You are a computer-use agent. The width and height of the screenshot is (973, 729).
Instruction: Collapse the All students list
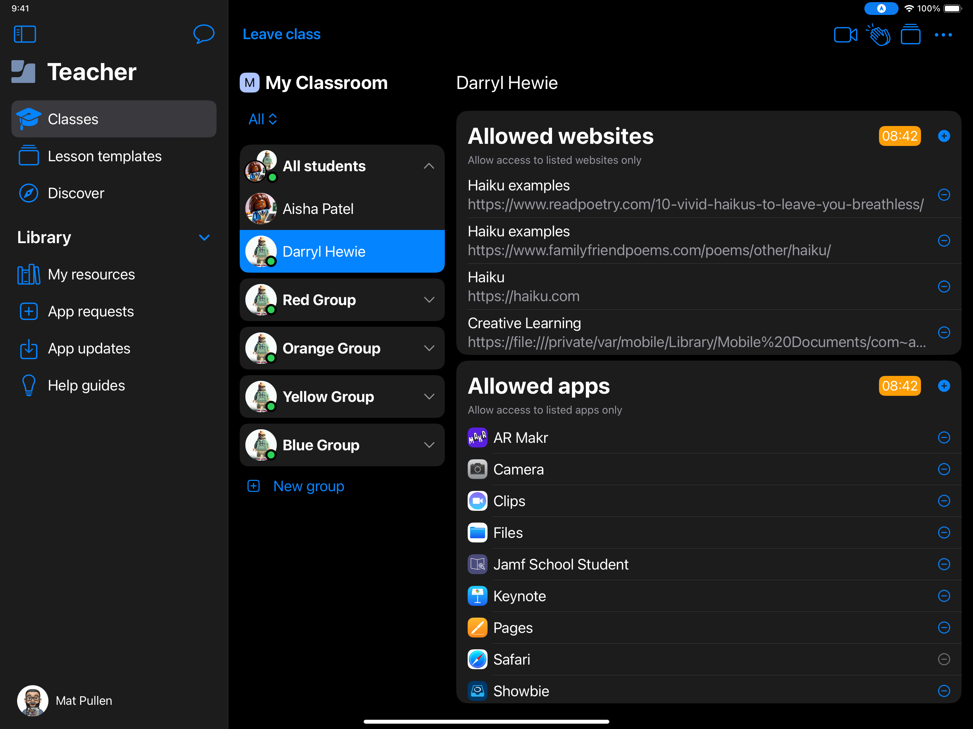tap(429, 166)
